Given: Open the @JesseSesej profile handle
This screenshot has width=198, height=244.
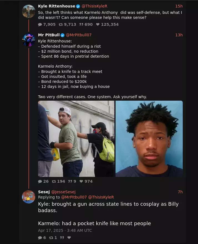Looking at the screenshot, I should click(63, 192).
